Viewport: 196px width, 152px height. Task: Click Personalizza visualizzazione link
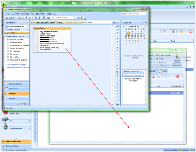(x=18, y=68)
